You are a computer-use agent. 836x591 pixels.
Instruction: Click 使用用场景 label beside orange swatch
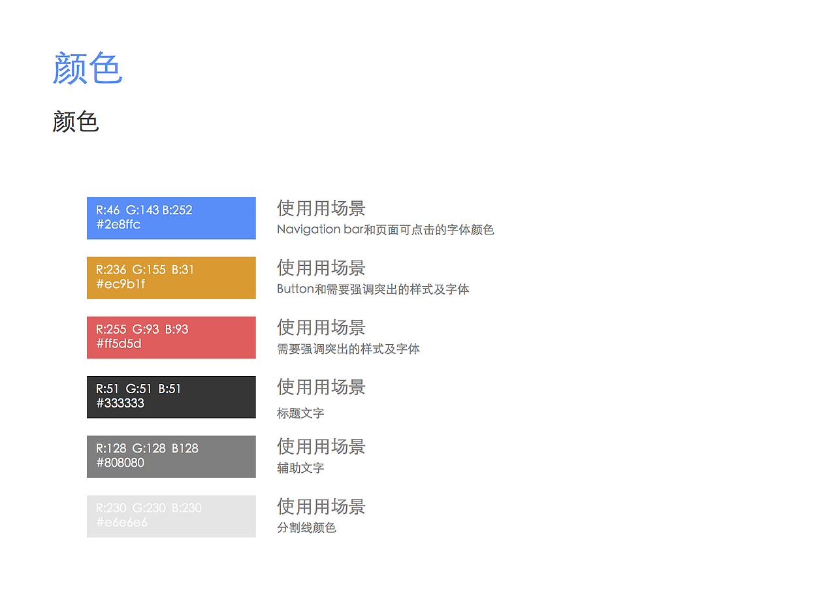pyautogui.click(x=321, y=268)
